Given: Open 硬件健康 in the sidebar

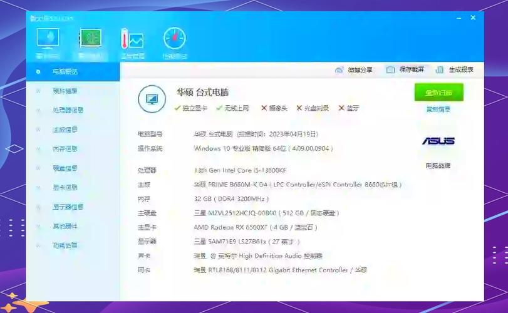Looking at the screenshot, I should (x=65, y=91).
